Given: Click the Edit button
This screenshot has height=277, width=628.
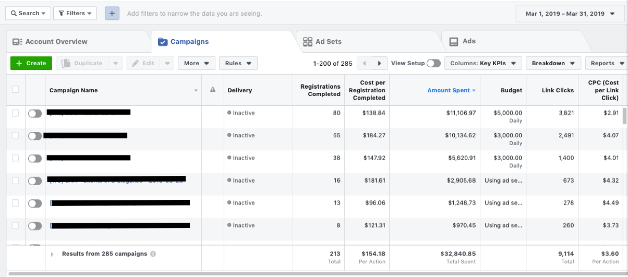Looking at the screenshot, I should tap(142, 63).
